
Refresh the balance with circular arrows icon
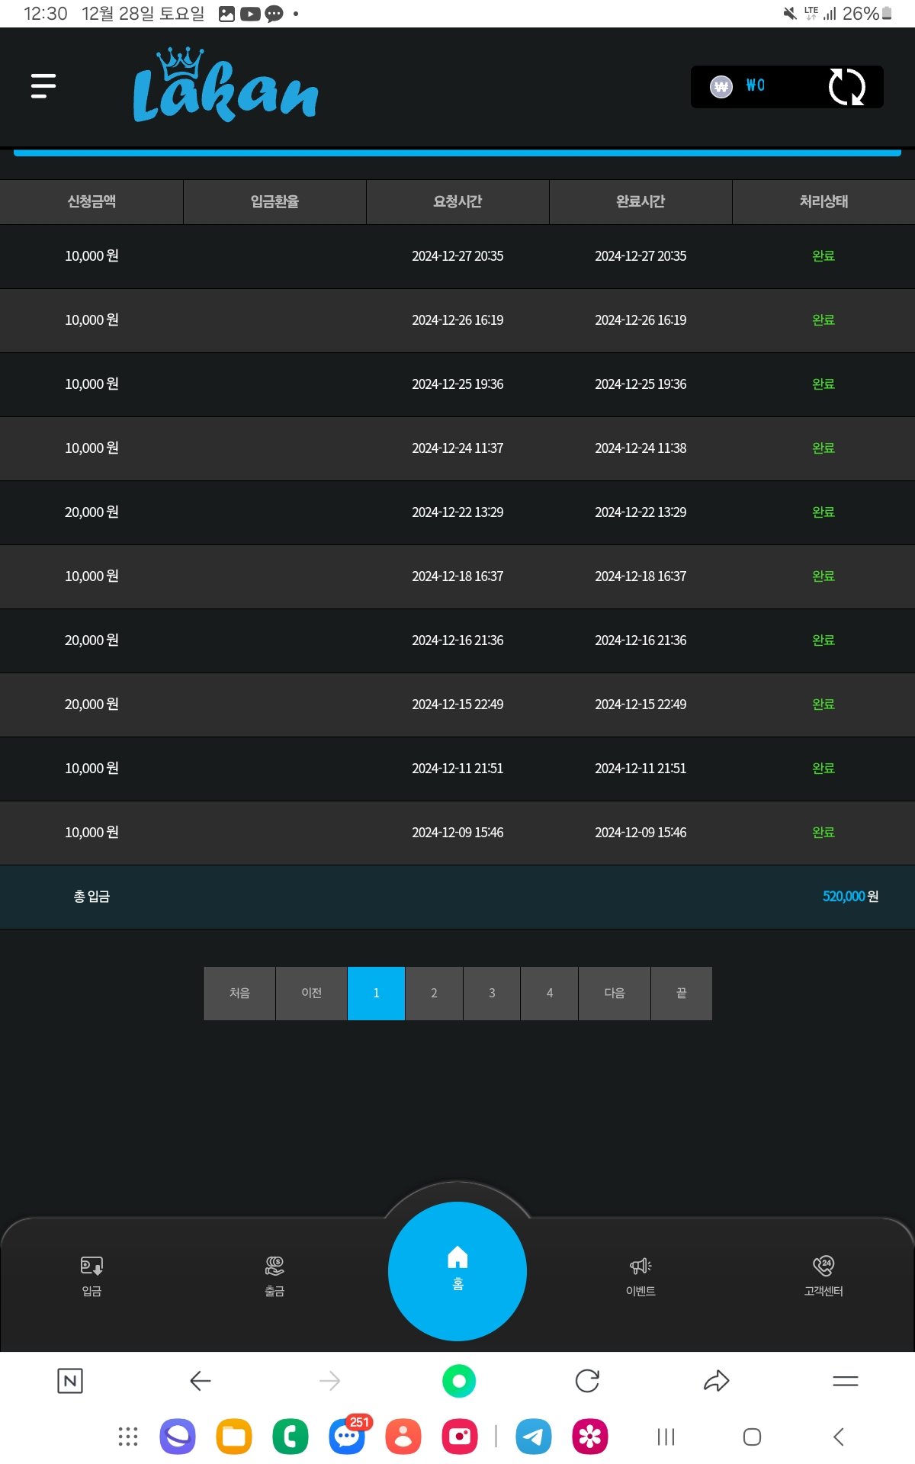(x=846, y=87)
